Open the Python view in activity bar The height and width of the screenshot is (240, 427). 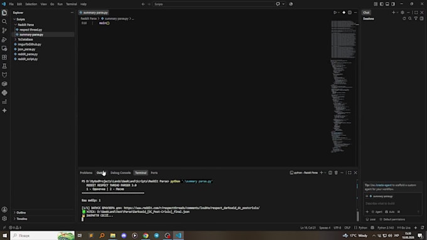4,93
